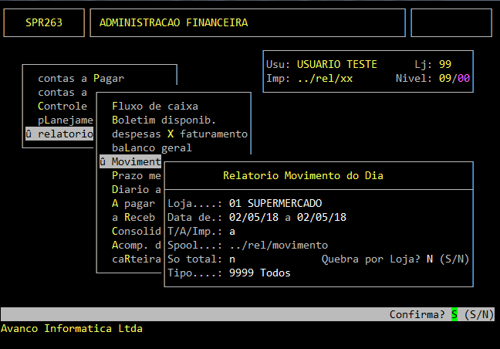Select 'contas a Pagar' menu entry
This screenshot has width=500, height=349.
click(80, 78)
